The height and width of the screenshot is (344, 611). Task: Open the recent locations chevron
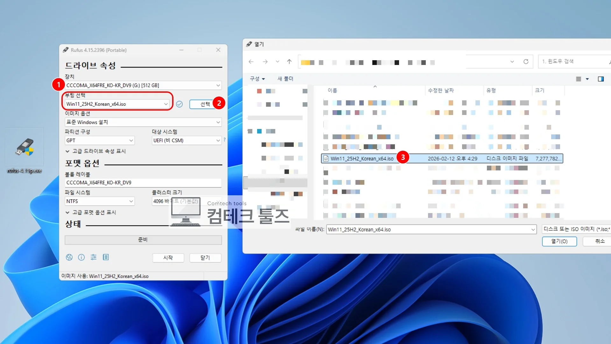click(277, 62)
